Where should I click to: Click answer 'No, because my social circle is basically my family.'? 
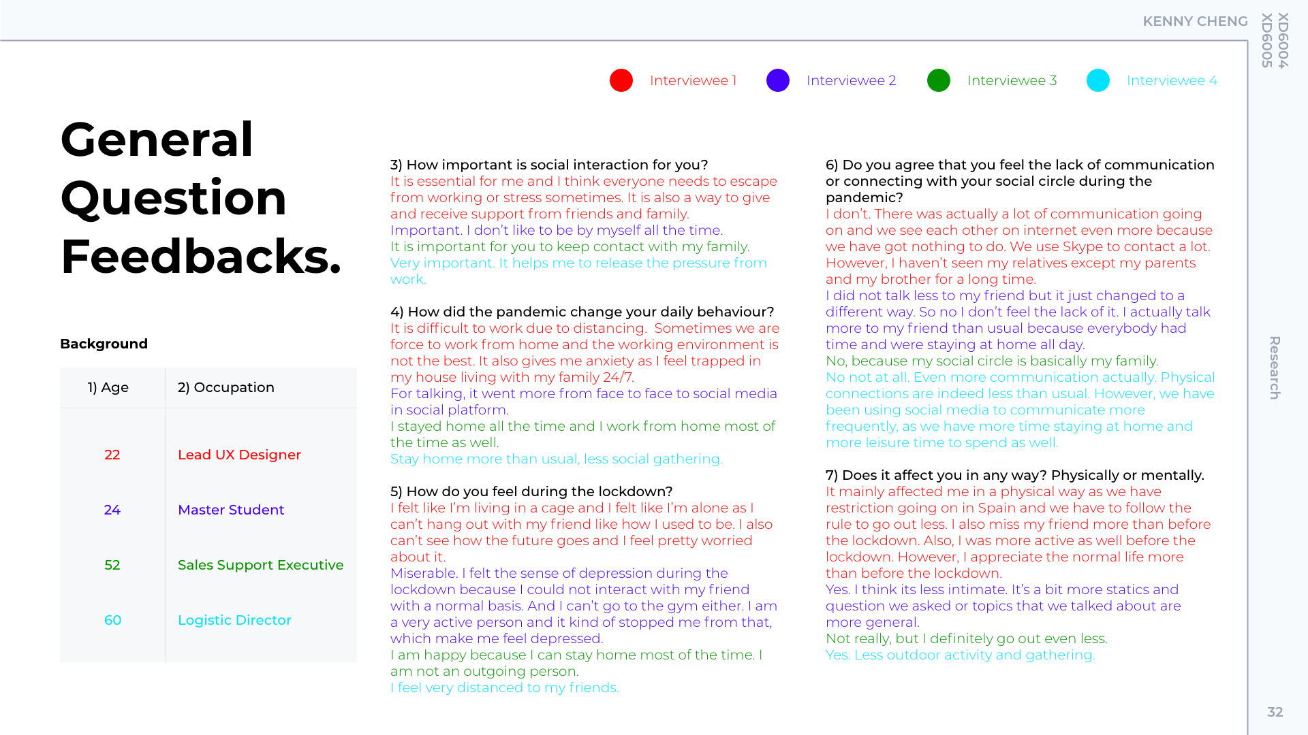coord(992,361)
